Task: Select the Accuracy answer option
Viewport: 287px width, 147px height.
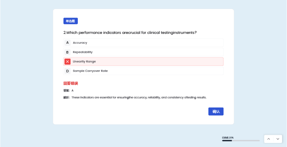Action: (143, 43)
